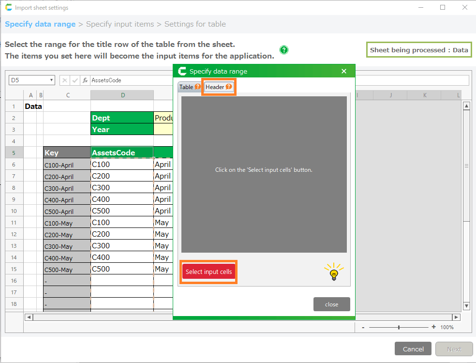
Task: Open the D5 name box dropdown
Action: (x=52, y=80)
